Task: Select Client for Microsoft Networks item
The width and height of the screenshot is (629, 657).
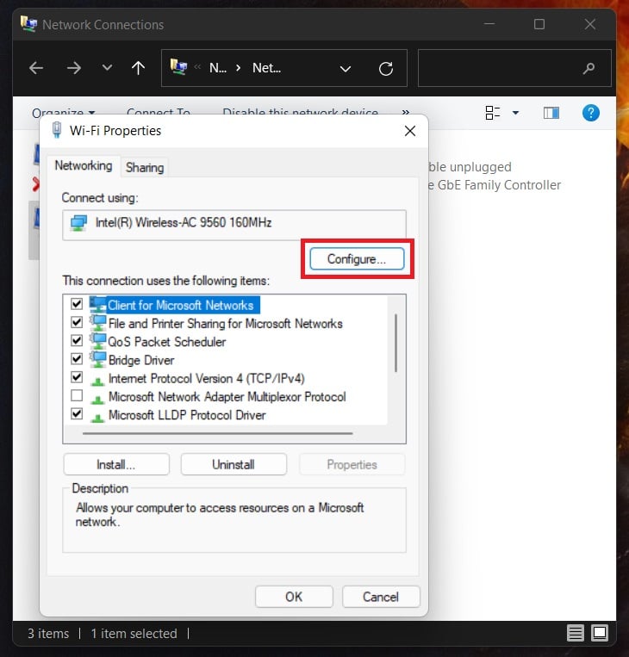Action: point(180,305)
